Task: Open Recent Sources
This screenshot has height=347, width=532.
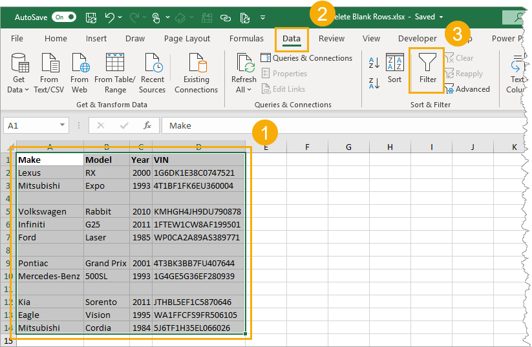Action: click(153, 73)
